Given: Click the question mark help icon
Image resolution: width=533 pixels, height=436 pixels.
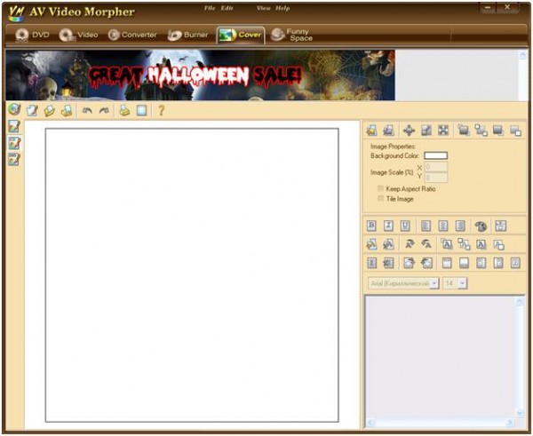Looking at the screenshot, I should 161,110.
